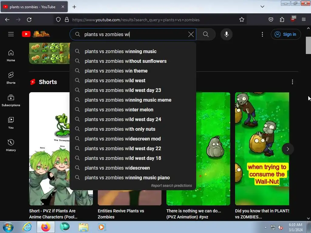This screenshot has width=311, height=233.
Task: Open the Shorts shelf three-dot menu
Action: pos(292,82)
